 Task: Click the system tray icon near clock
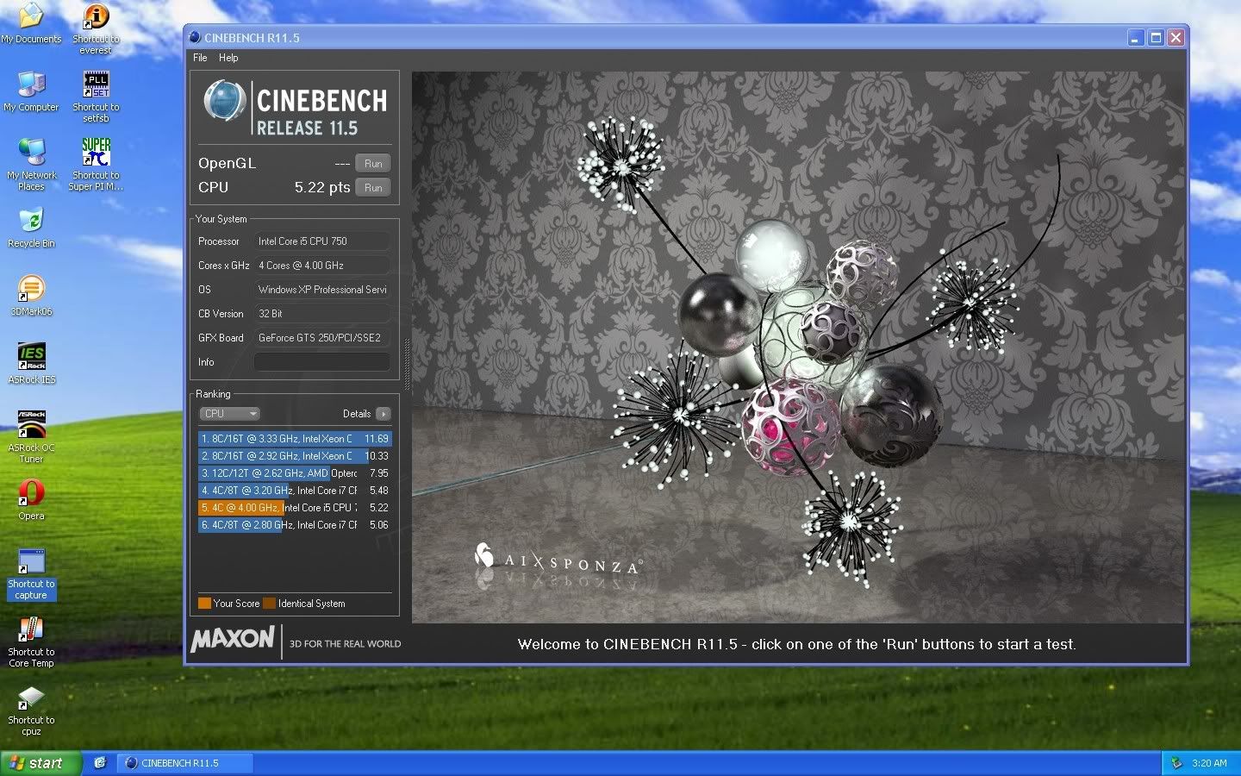(x=1176, y=763)
